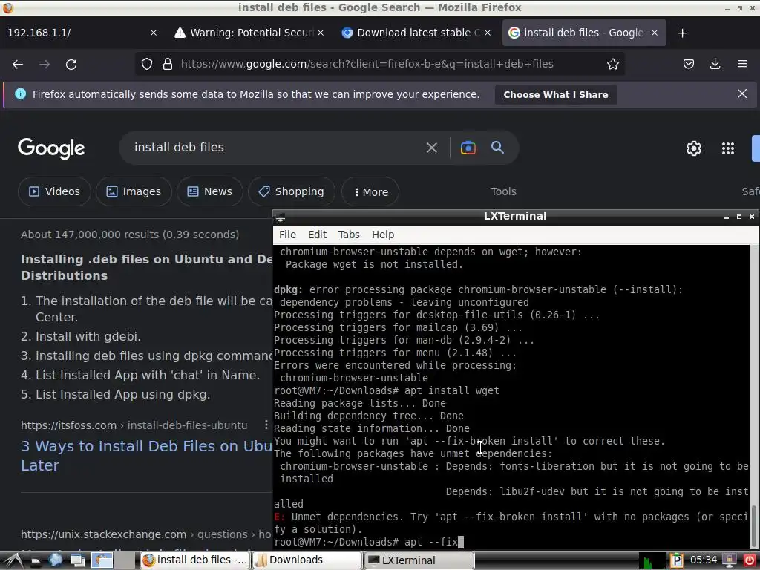Bookmark this page with the star icon
Image resolution: width=760 pixels, height=570 pixels.
tap(612, 64)
